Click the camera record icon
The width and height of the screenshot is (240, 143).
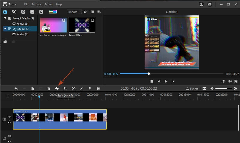98,88
